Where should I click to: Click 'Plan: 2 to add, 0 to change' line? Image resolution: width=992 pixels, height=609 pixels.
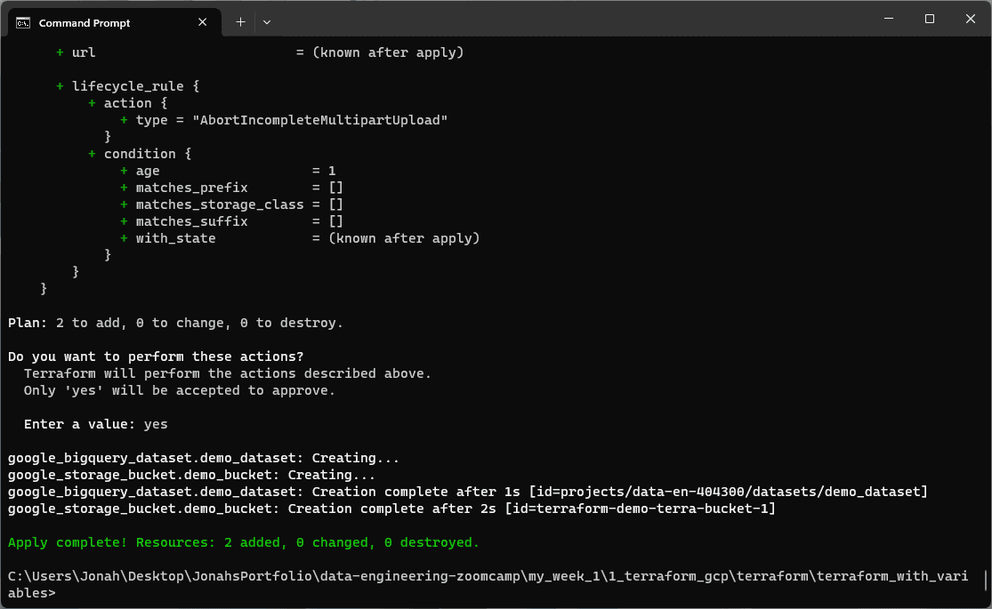(175, 323)
